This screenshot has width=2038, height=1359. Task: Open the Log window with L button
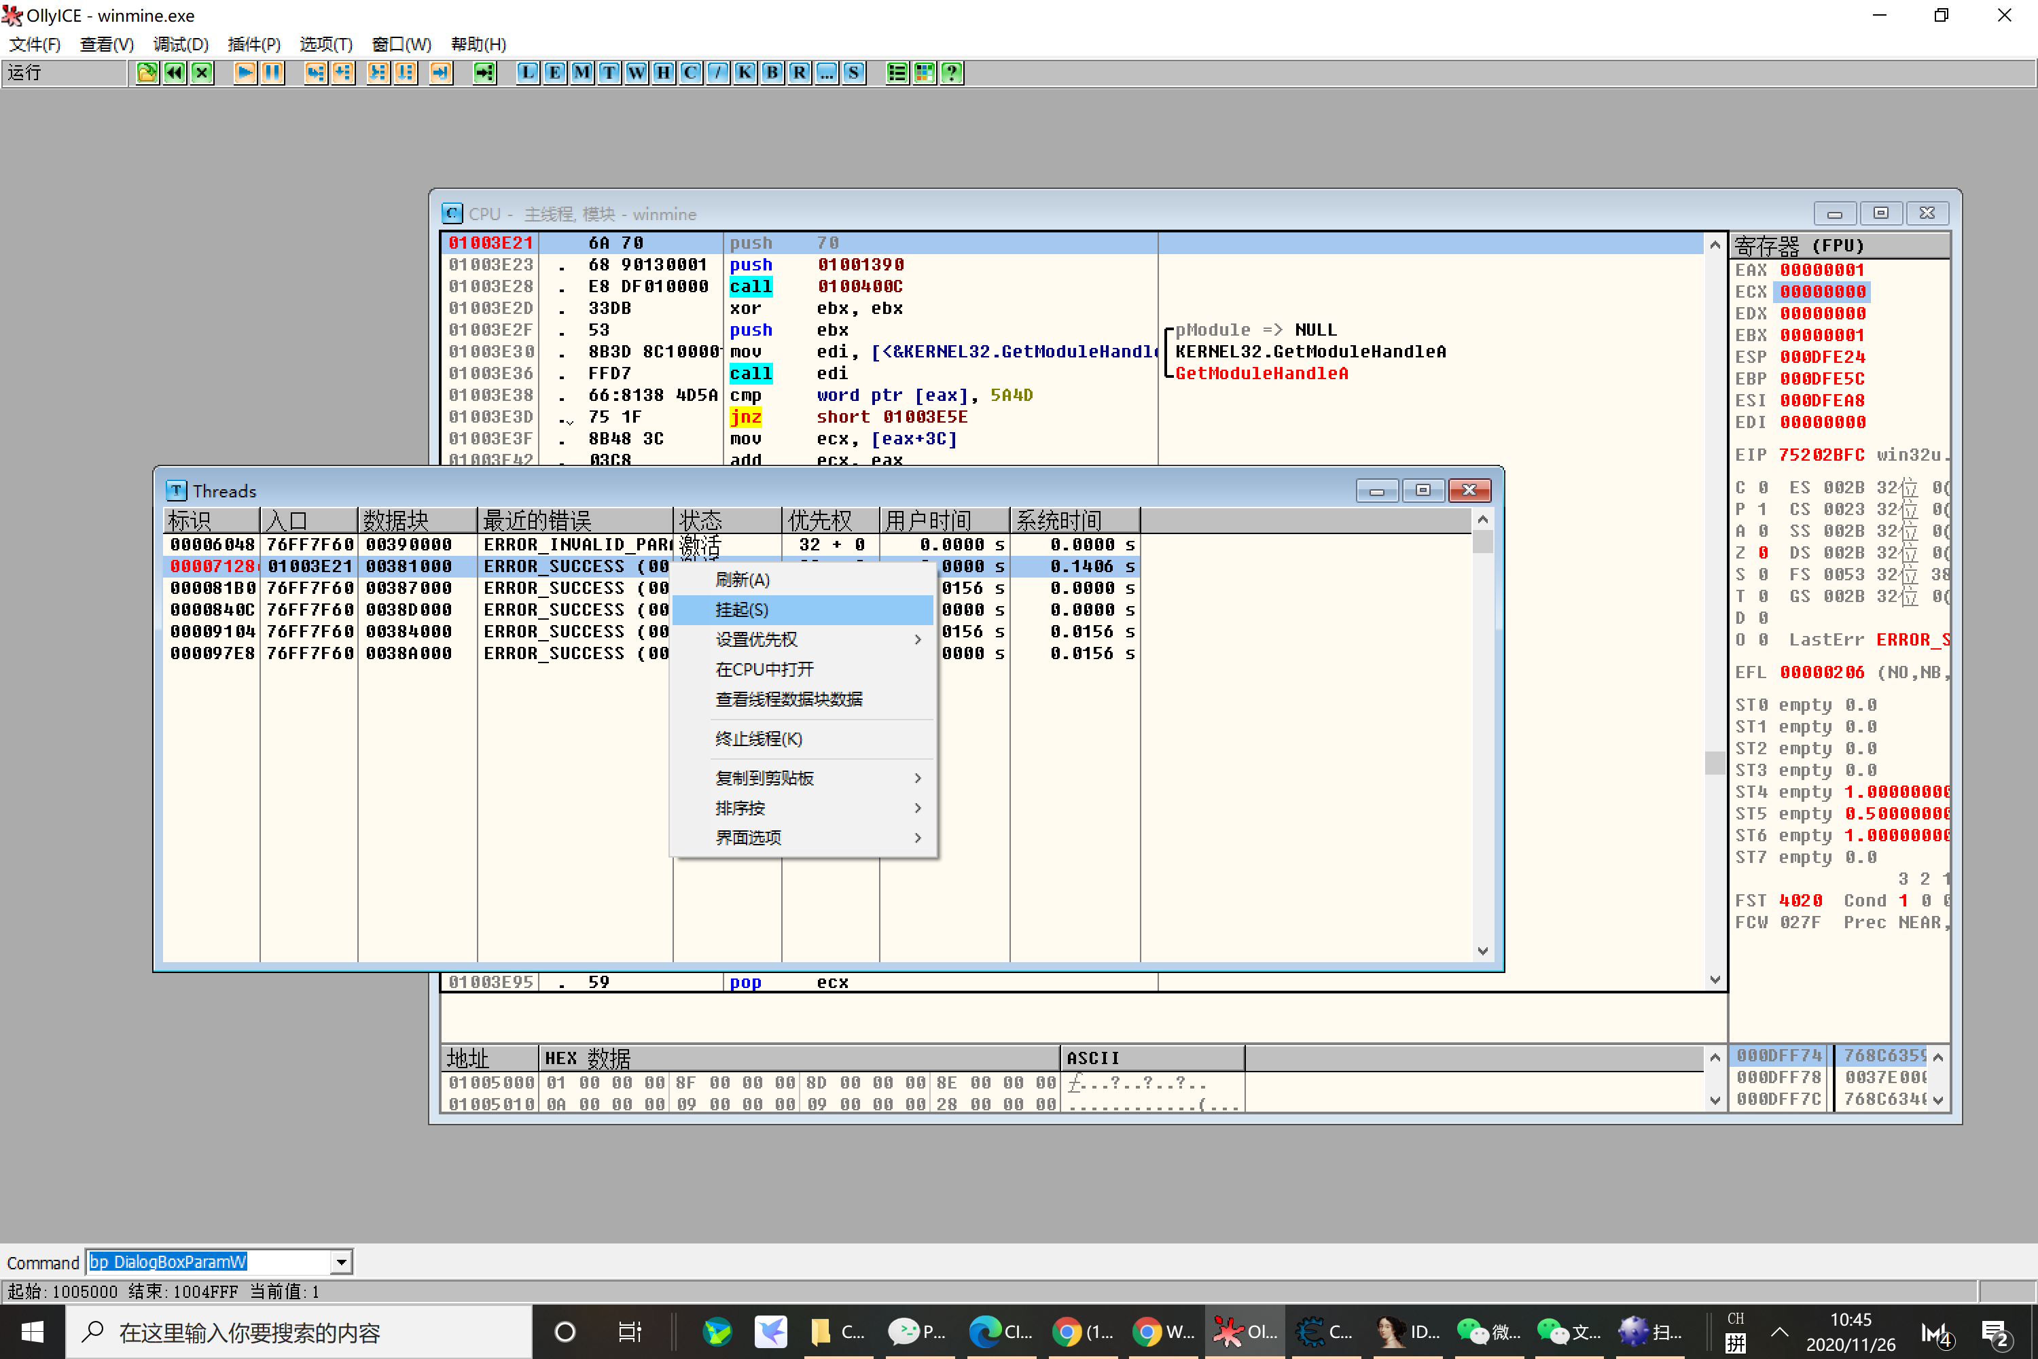point(528,73)
